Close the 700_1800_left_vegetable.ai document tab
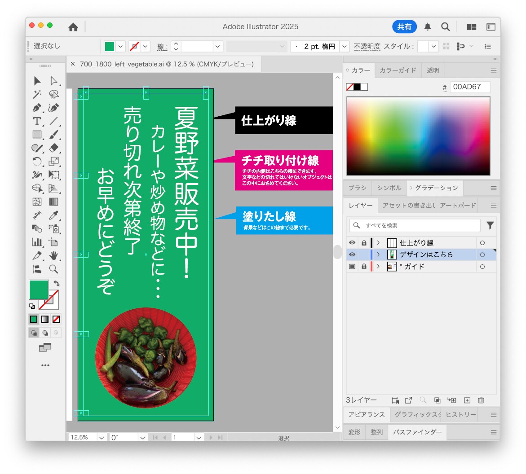The image size is (526, 474). [x=72, y=64]
